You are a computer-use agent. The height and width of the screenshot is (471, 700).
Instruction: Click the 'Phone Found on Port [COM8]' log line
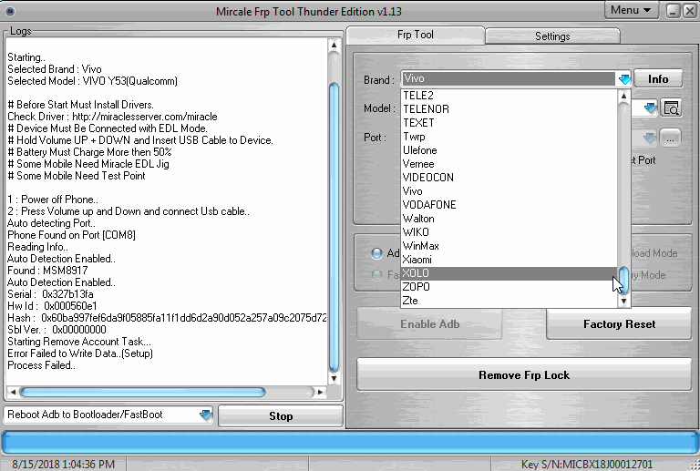pos(71,235)
